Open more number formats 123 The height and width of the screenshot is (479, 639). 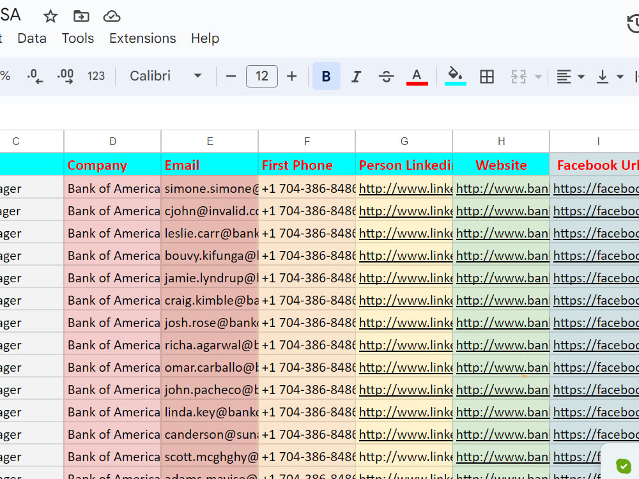(x=96, y=76)
